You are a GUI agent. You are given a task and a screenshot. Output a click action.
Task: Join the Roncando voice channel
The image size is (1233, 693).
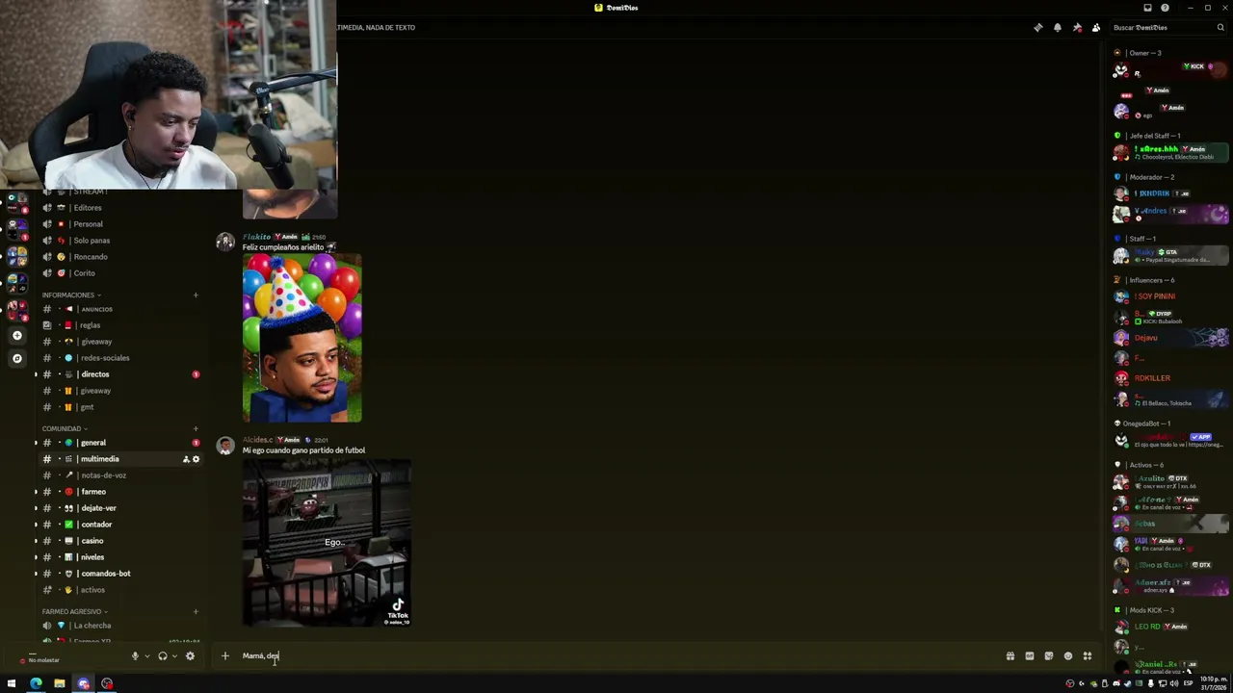point(119,257)
